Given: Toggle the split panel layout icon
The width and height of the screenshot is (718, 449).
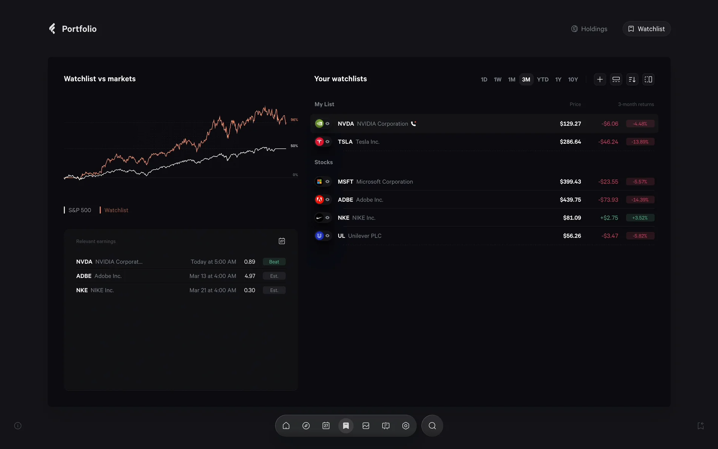Looking at the screenshot, I should [x=648, y=79].
